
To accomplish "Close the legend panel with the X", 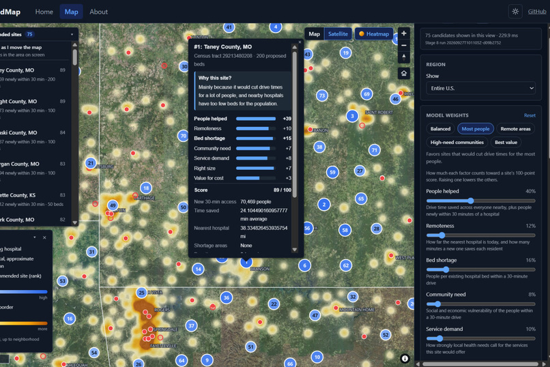I will 44,237.
